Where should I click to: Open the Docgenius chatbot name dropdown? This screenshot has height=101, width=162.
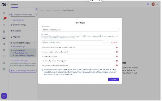click(23, 15)
